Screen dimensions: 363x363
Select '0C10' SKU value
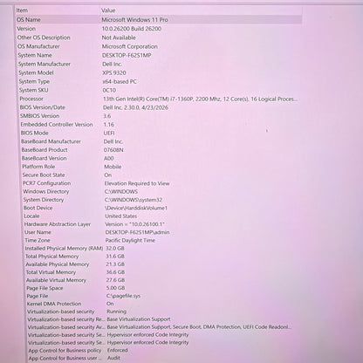click(109, 90)
